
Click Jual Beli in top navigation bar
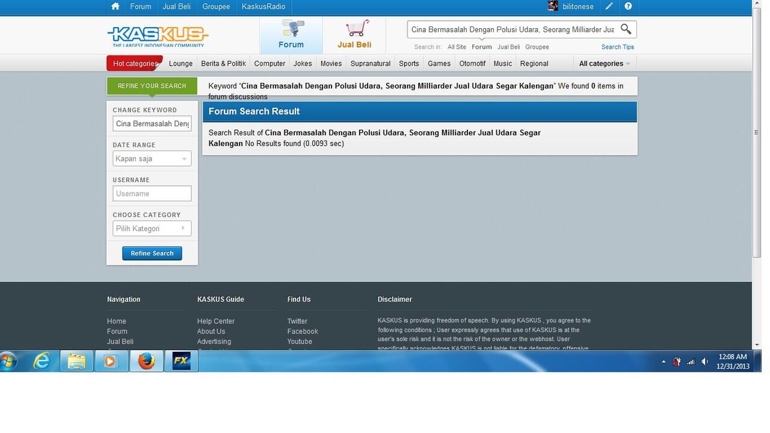click(x=177, y=7)
